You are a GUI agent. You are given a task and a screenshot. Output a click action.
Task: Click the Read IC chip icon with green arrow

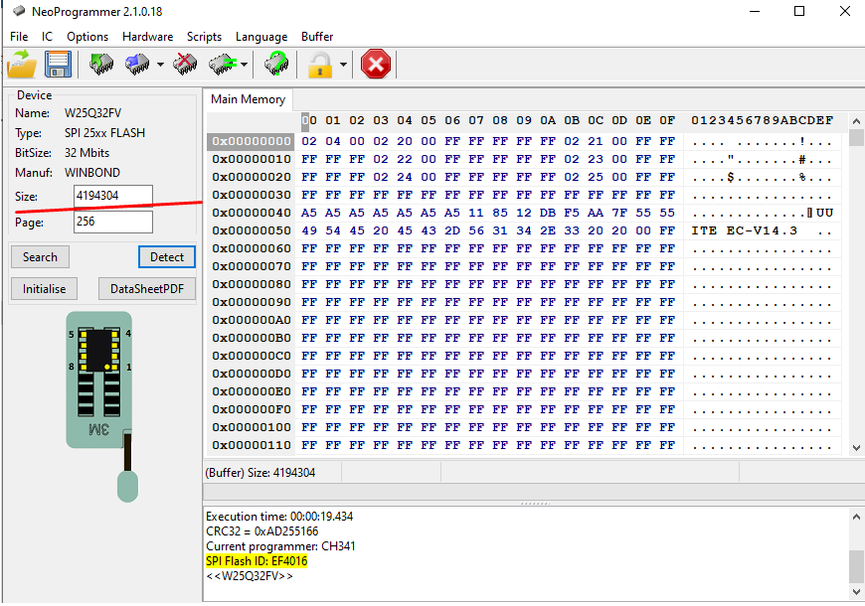[101, 64]
